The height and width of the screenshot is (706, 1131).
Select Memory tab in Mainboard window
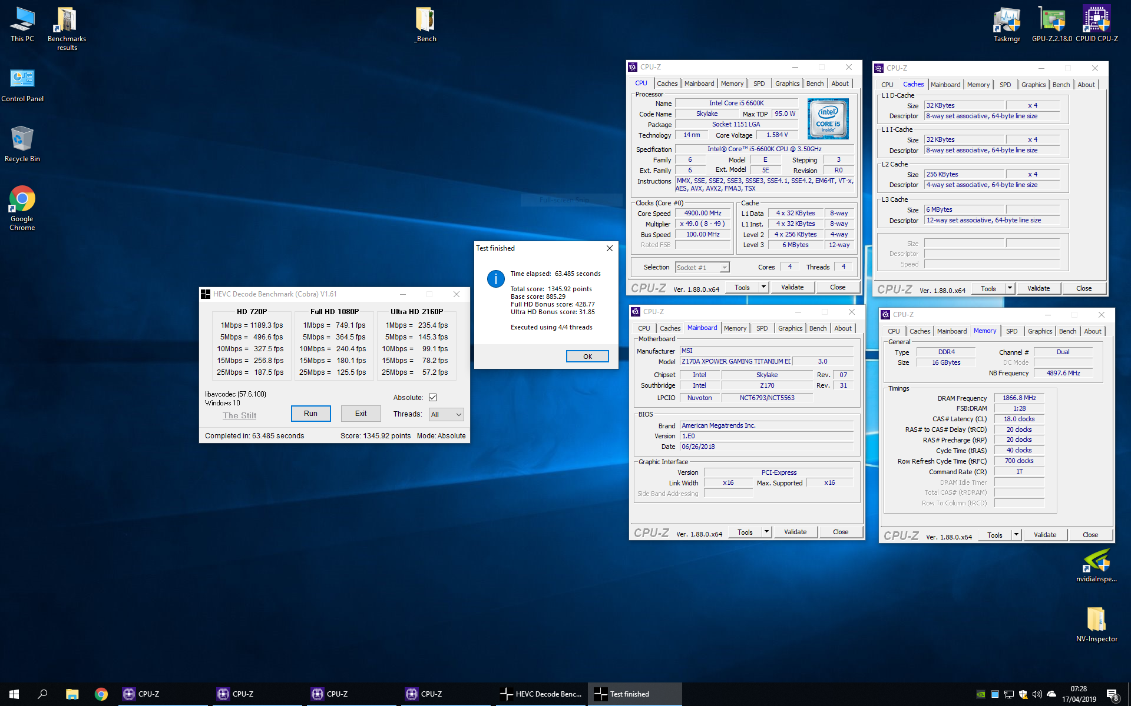coord(735,328)
